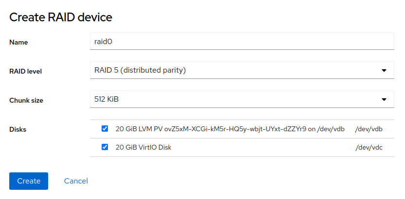Click the 'raid0' text in the Name field

point(104,42)
